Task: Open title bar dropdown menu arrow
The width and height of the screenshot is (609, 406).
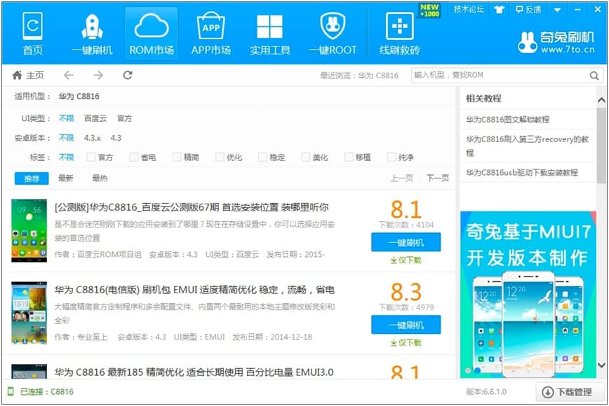Action: (x=557, y=10)
